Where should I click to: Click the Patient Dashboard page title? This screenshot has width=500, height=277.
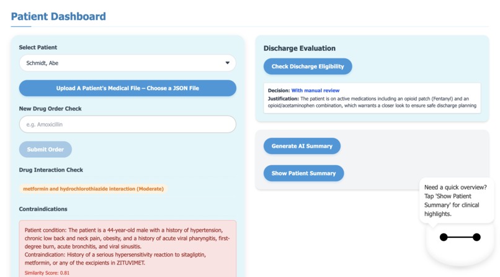click(58, 17)
